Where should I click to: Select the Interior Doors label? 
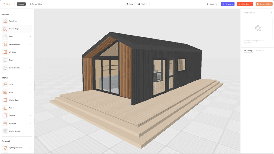(x=14, y=100)
